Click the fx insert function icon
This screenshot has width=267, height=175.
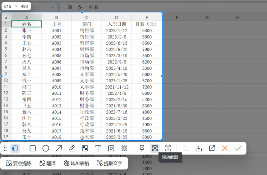coord(80,7)
